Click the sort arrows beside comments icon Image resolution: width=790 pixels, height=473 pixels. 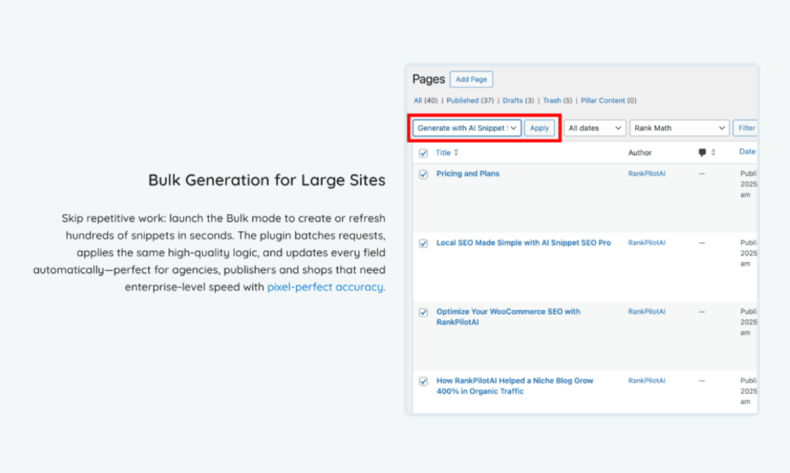[x=713, y=152]
